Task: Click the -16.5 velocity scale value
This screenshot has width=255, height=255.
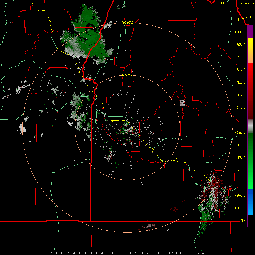Action: [x=240, y=133]
